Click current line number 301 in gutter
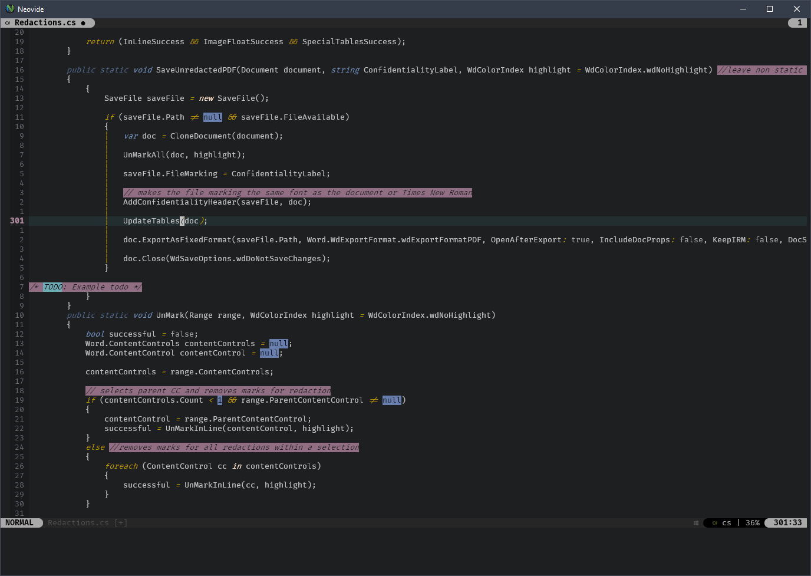Image resolution: width=811 pixels, height=576 pixels. coord(17,221)
